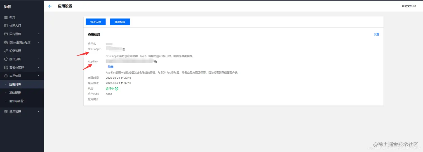Expand the 通用管理 submenu chevron
This screenshot has width=423, height=152.
[39, 112]
